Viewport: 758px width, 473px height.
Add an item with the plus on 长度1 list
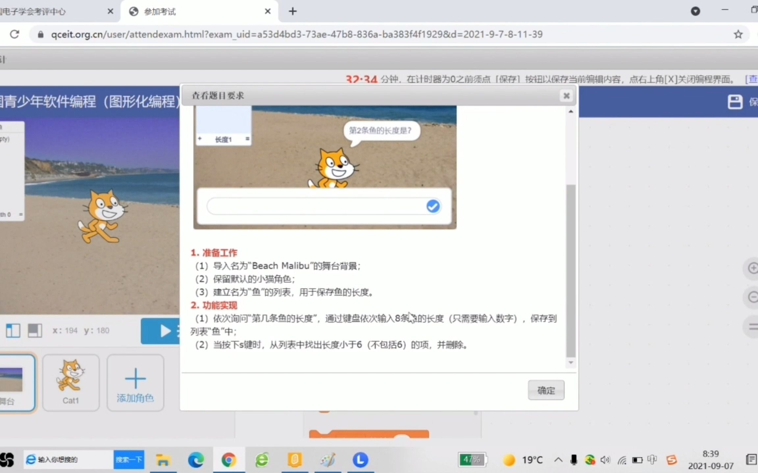(200, 139)
